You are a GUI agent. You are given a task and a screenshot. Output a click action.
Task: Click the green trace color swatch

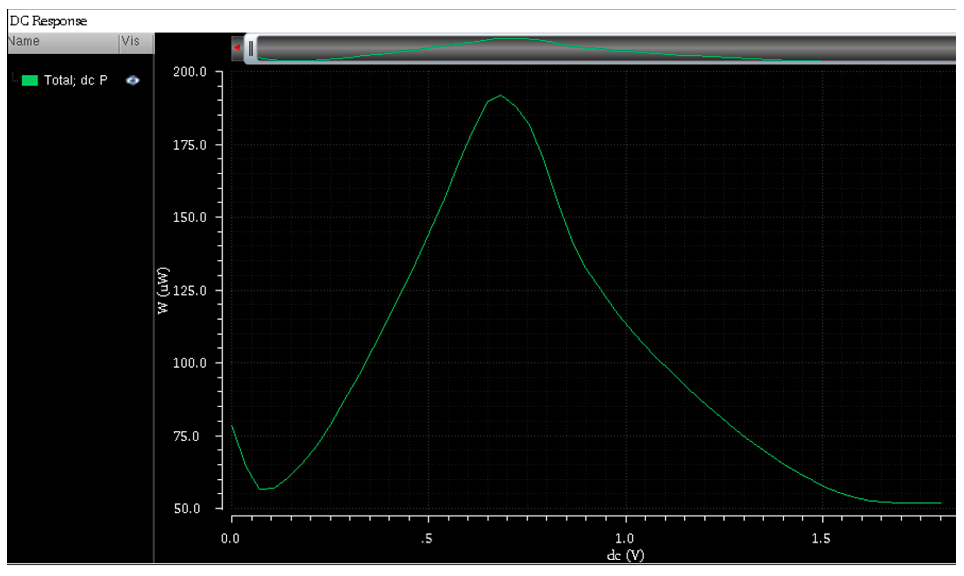pyautogui.click(x=30, y=80)
